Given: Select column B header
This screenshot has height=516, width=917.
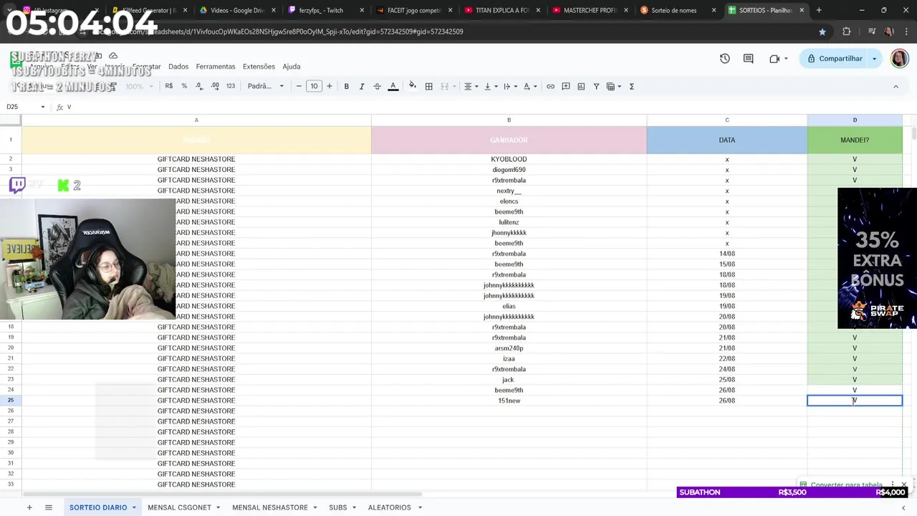Looking at the screenshot, I should [x=509, y=120].
